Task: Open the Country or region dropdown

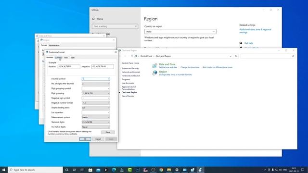Action: 180,32
